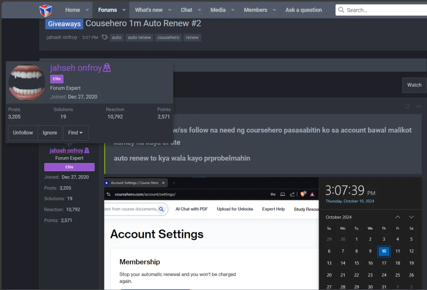The height and width of the screenshot is (290, 427).
Task: Bookmark the post with bookmark icon
Action: [407, 107]
